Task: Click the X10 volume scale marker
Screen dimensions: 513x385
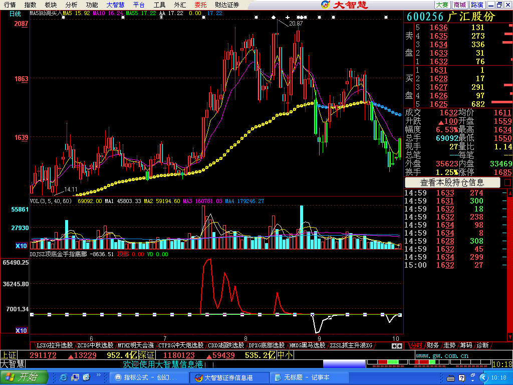Action: point(21,246)
